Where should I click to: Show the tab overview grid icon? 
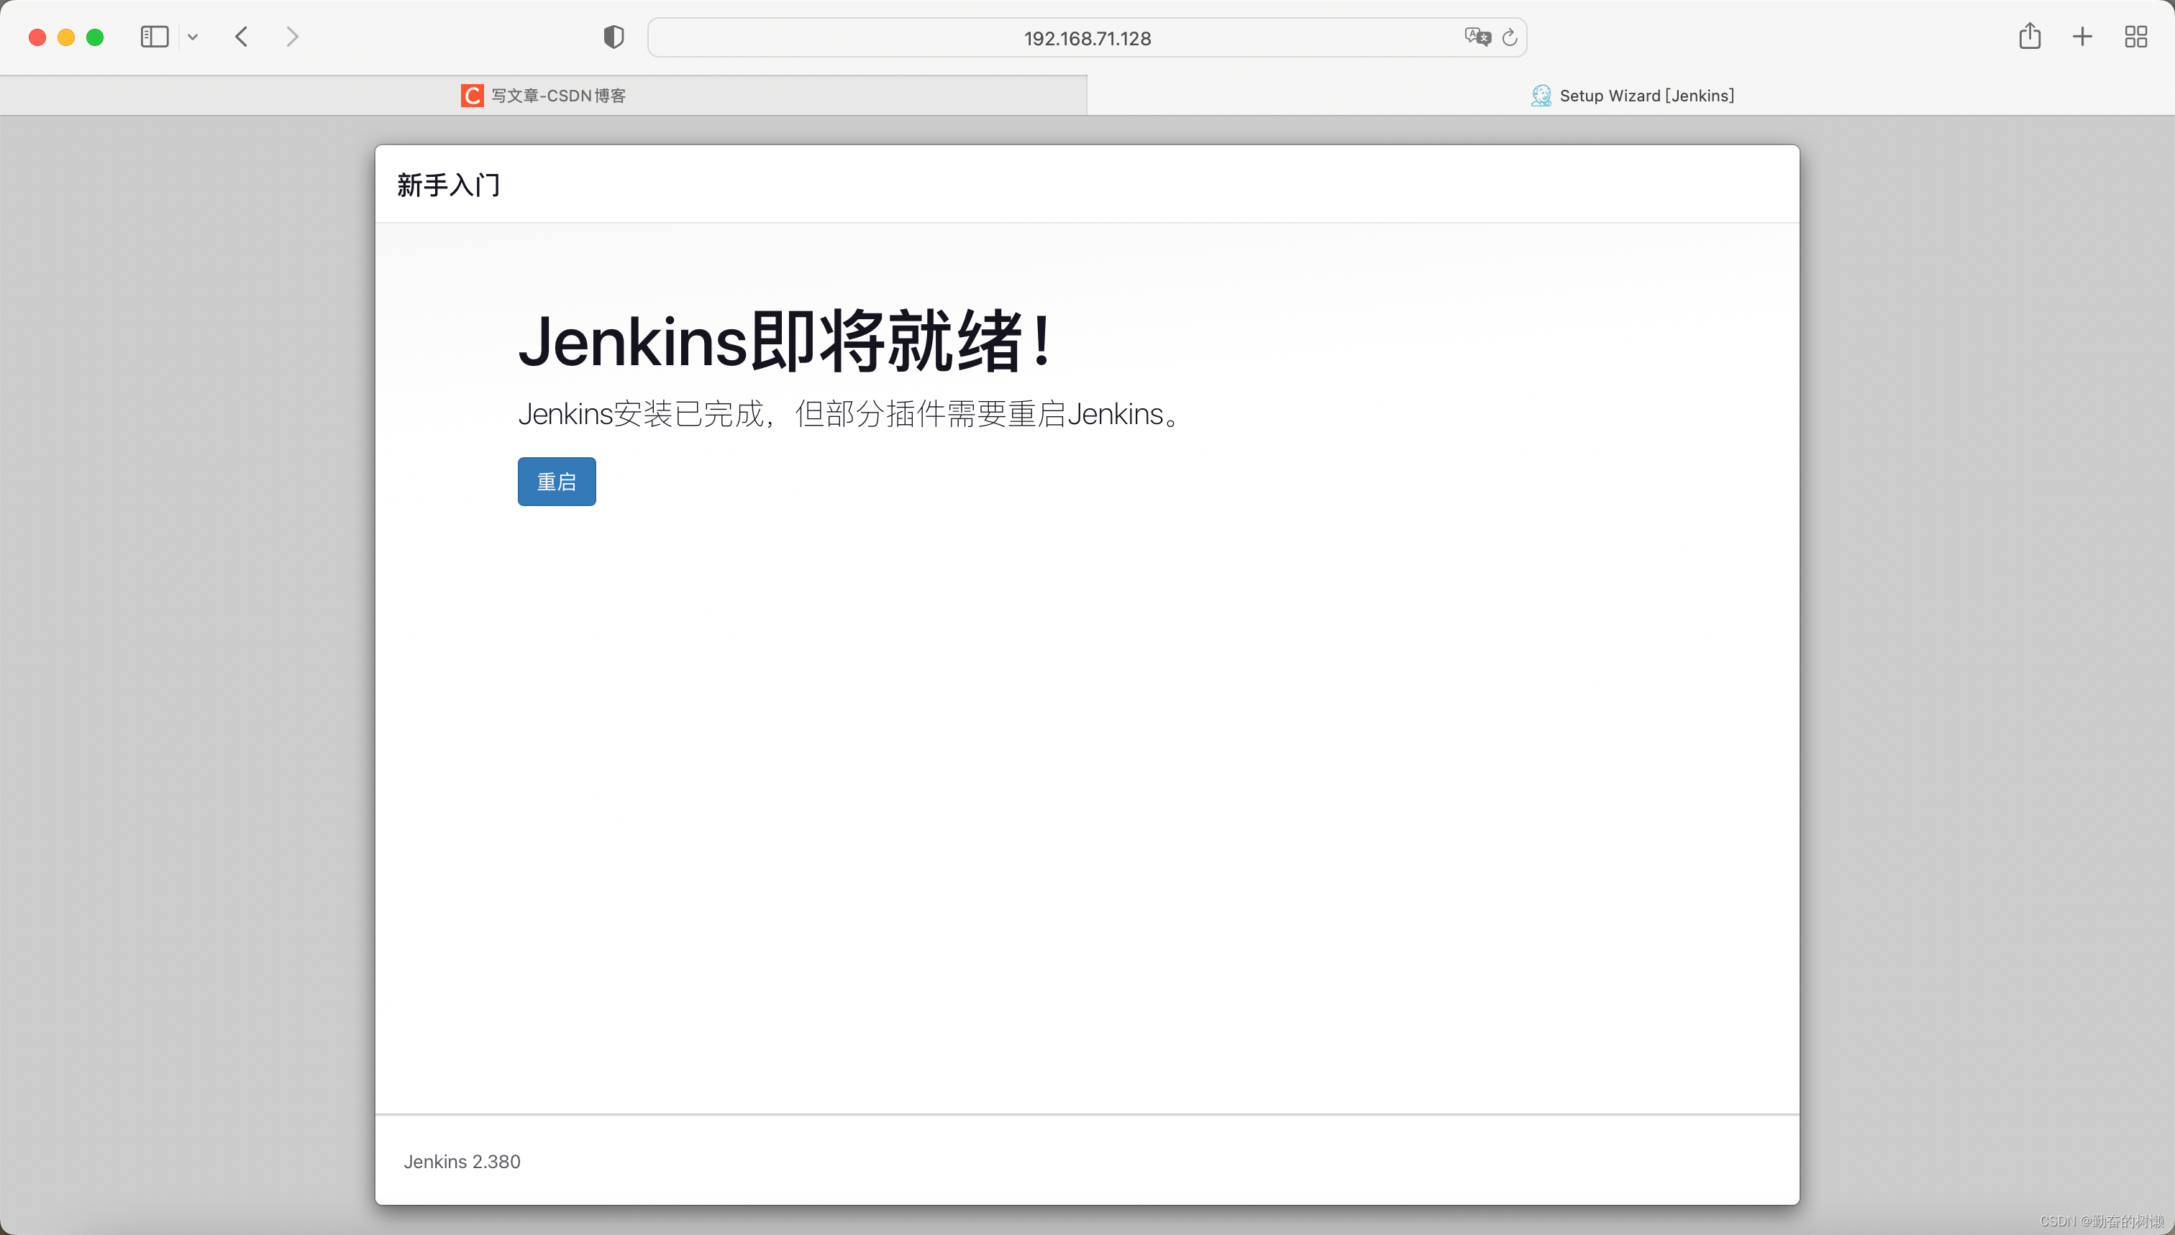click(x=2136, y=37)
